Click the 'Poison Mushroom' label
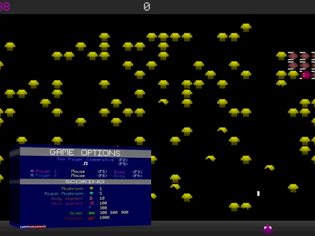This screenshot has height=236, width=315. click(x=64, y=194)
